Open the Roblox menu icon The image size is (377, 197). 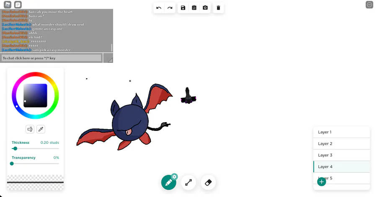click(8, 4)
